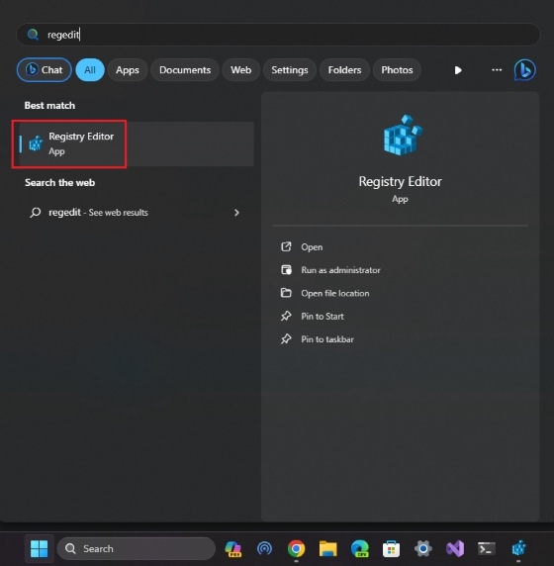Viewport: 554px width, 566px height.
Task: Choose Open file location
Action: (335, 293)
